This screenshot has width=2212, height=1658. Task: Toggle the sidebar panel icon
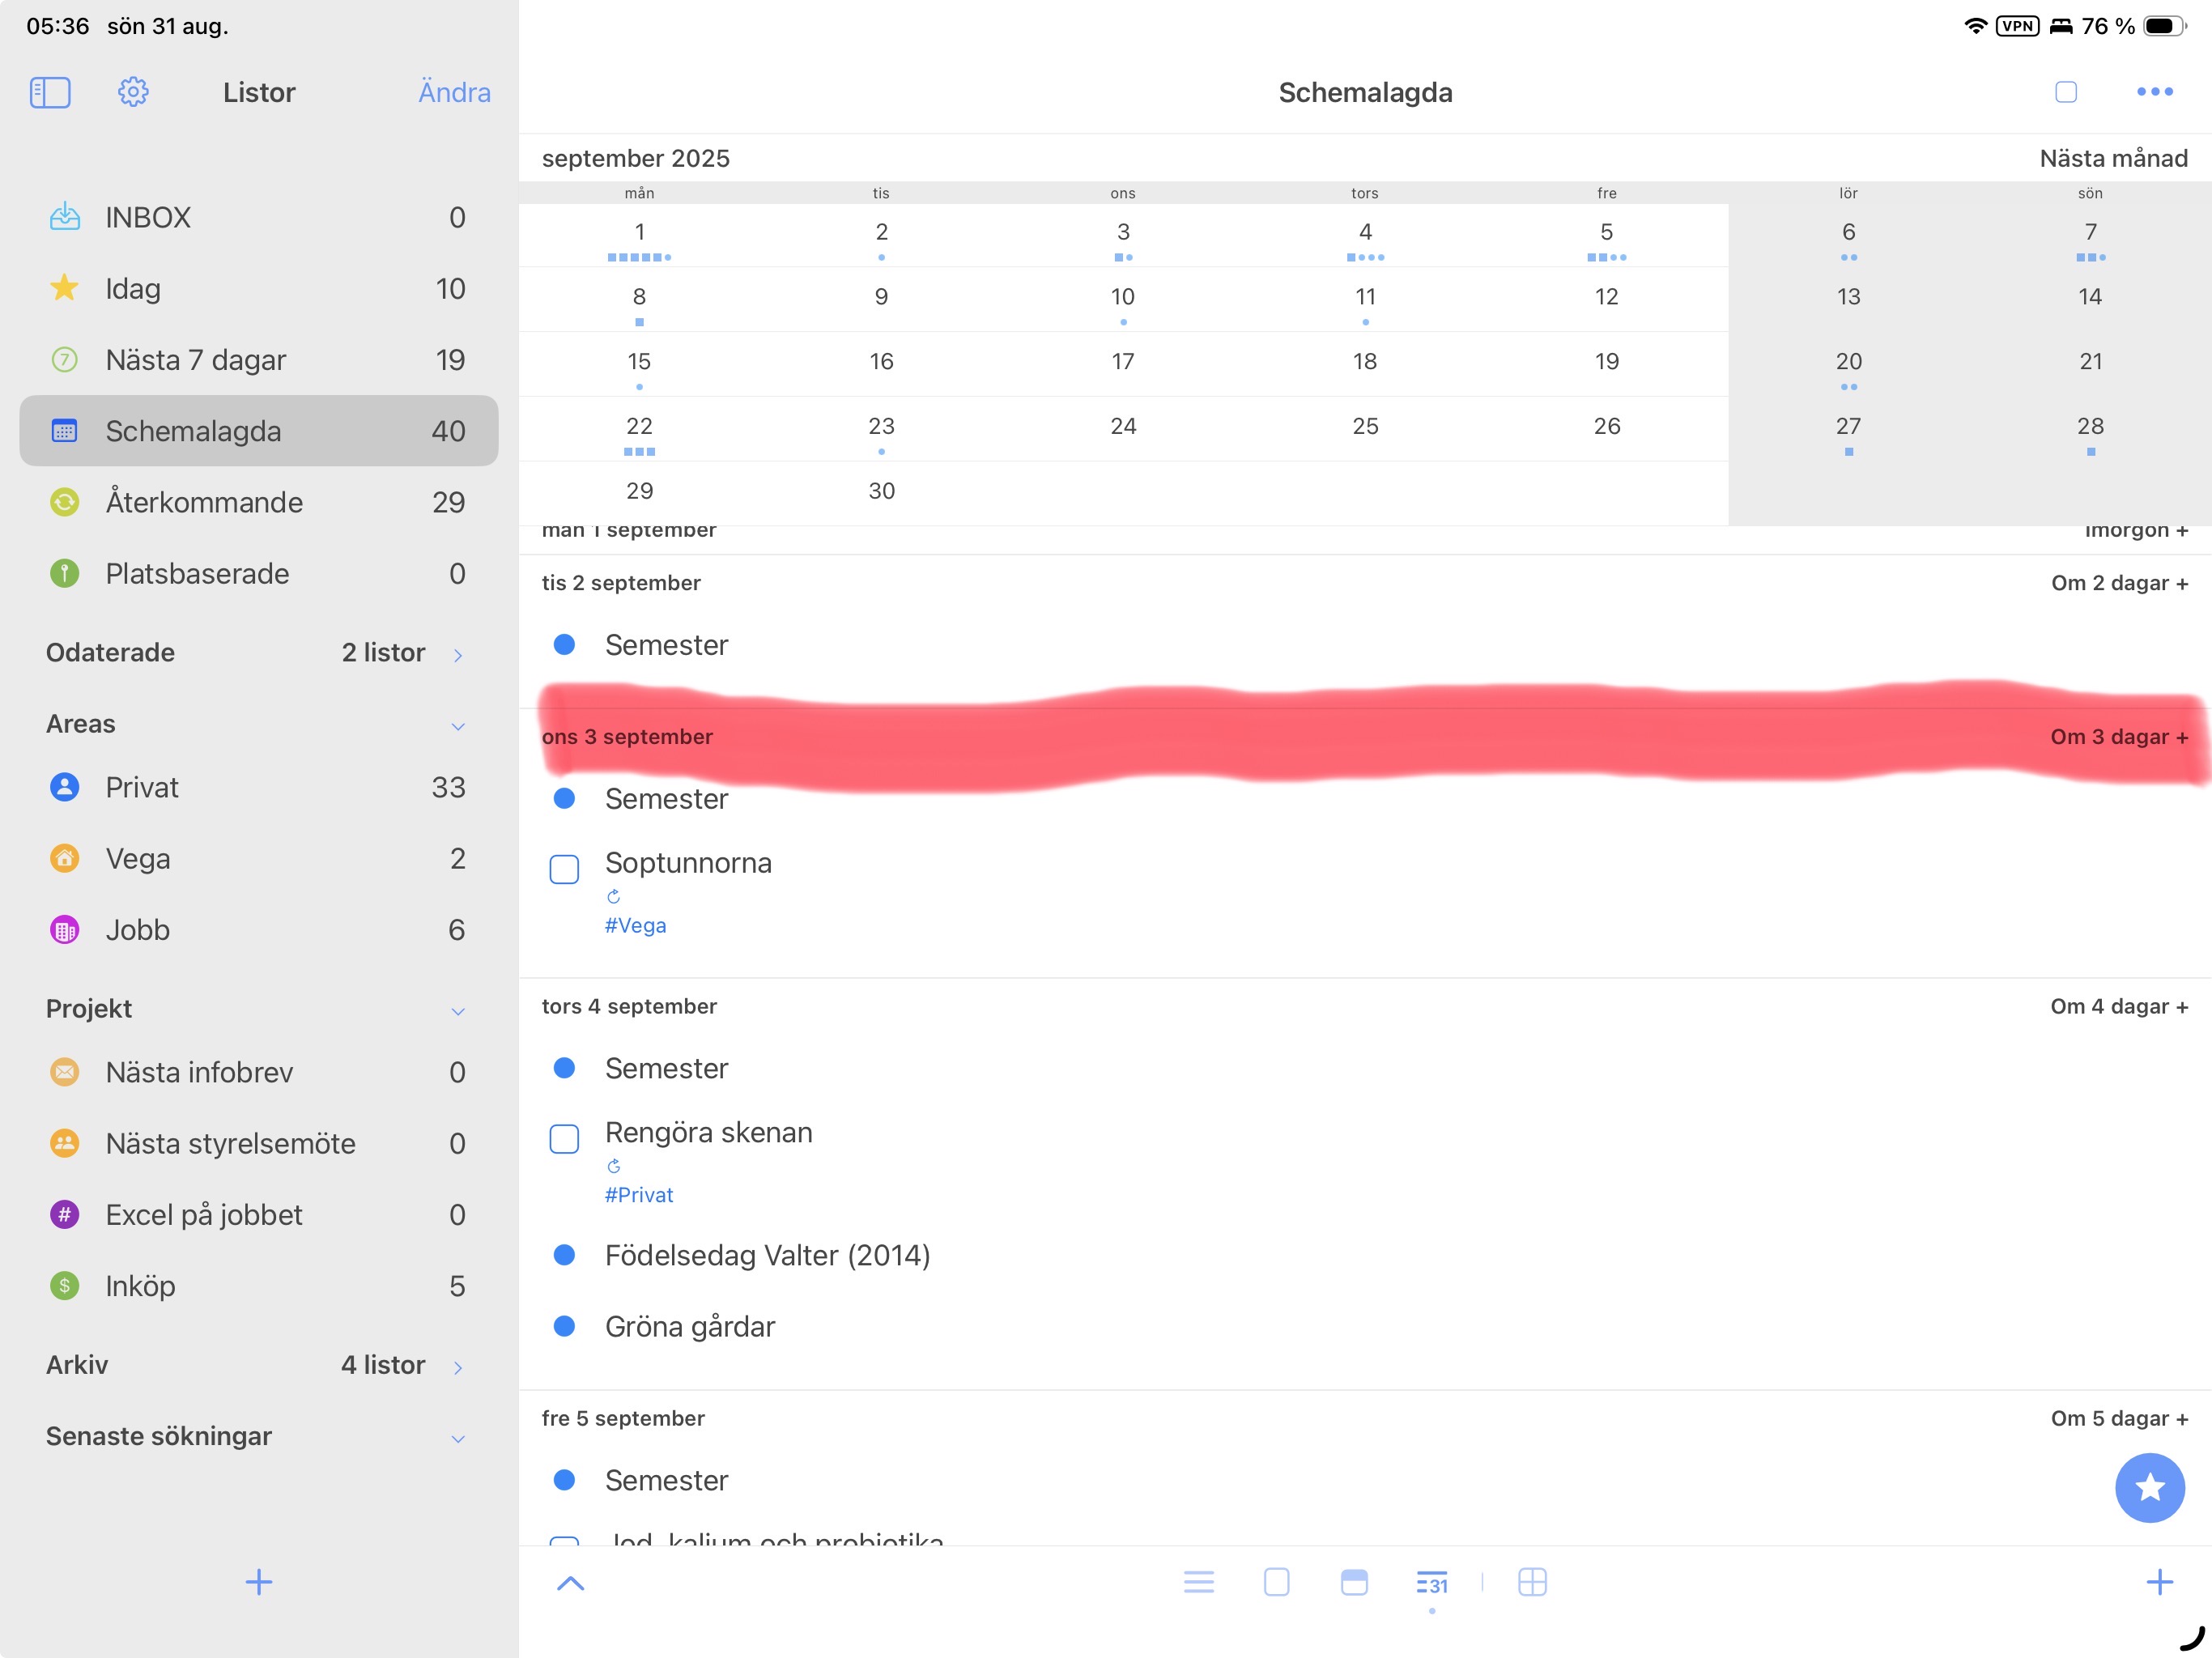click(50, 92)
